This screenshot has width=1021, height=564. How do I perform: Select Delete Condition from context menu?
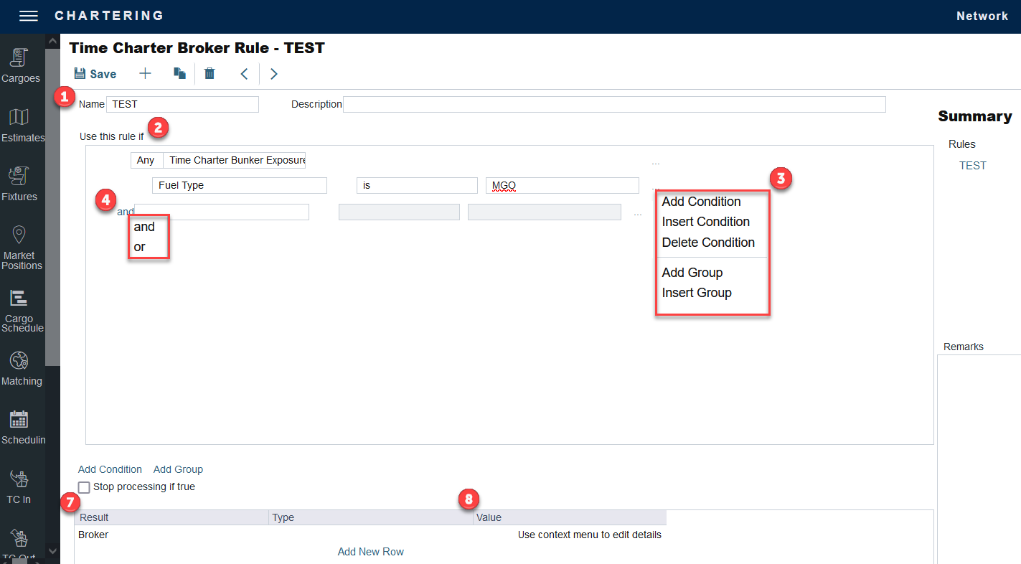pos(708,243)
